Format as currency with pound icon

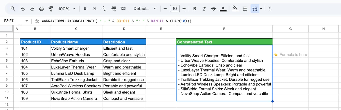(85, 9)
